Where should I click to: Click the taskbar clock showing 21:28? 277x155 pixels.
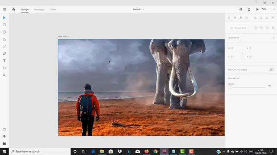tap(261, 151)
